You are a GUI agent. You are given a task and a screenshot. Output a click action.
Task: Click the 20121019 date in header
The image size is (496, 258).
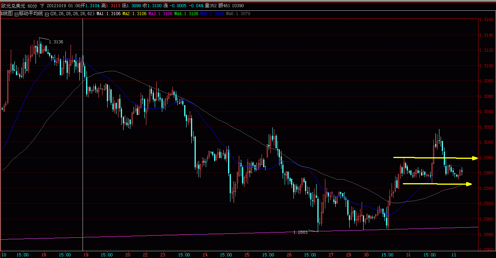click(x=56, y=6)
